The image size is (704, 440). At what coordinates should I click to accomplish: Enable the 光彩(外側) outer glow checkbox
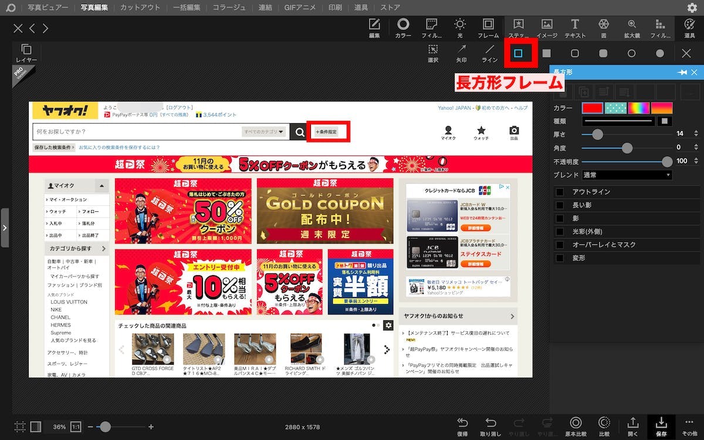point(560,232)
